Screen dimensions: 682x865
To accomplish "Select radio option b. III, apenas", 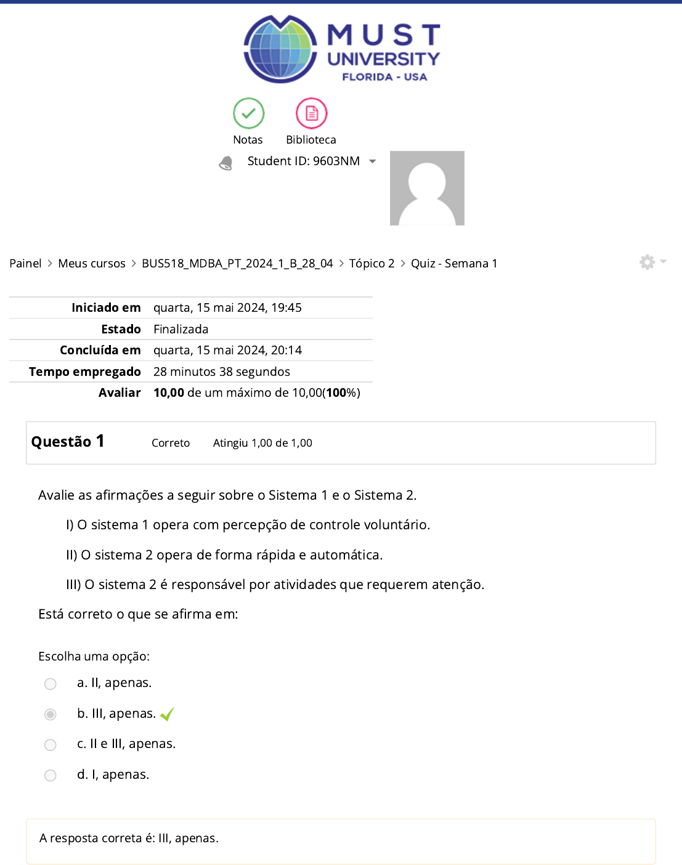I will coord(51,714).
